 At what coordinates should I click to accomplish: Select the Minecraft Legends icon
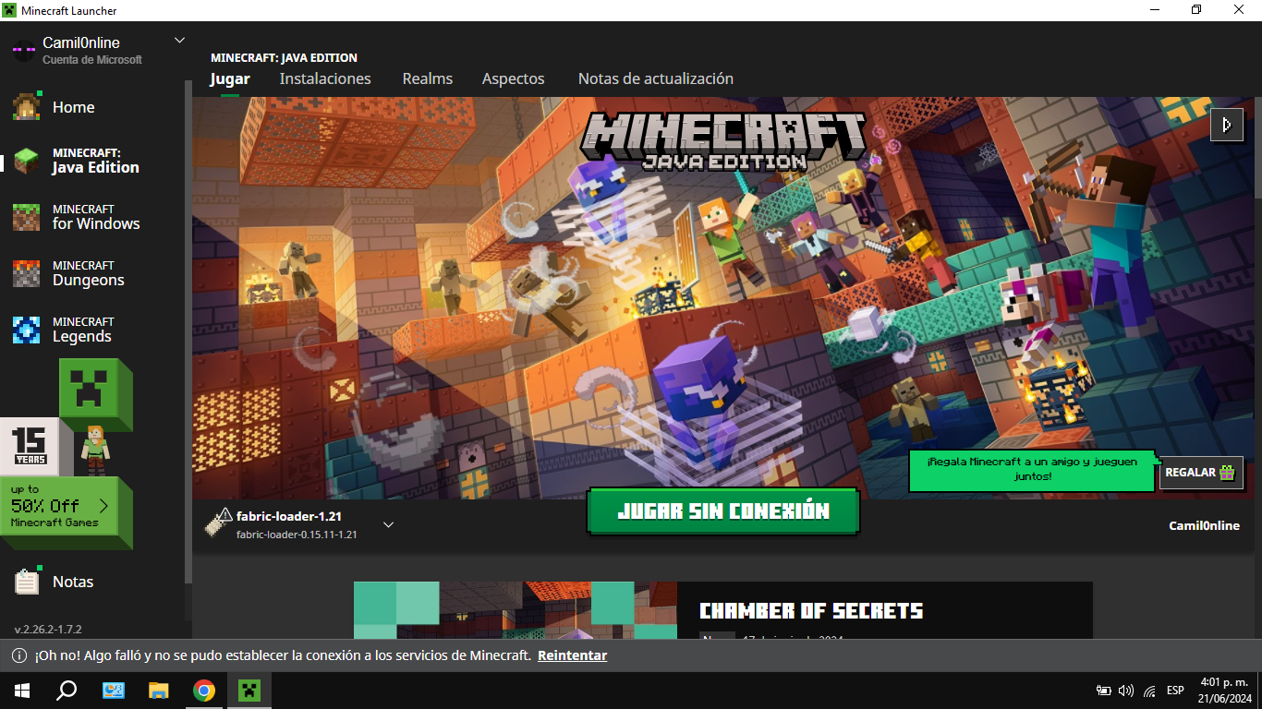27,330
